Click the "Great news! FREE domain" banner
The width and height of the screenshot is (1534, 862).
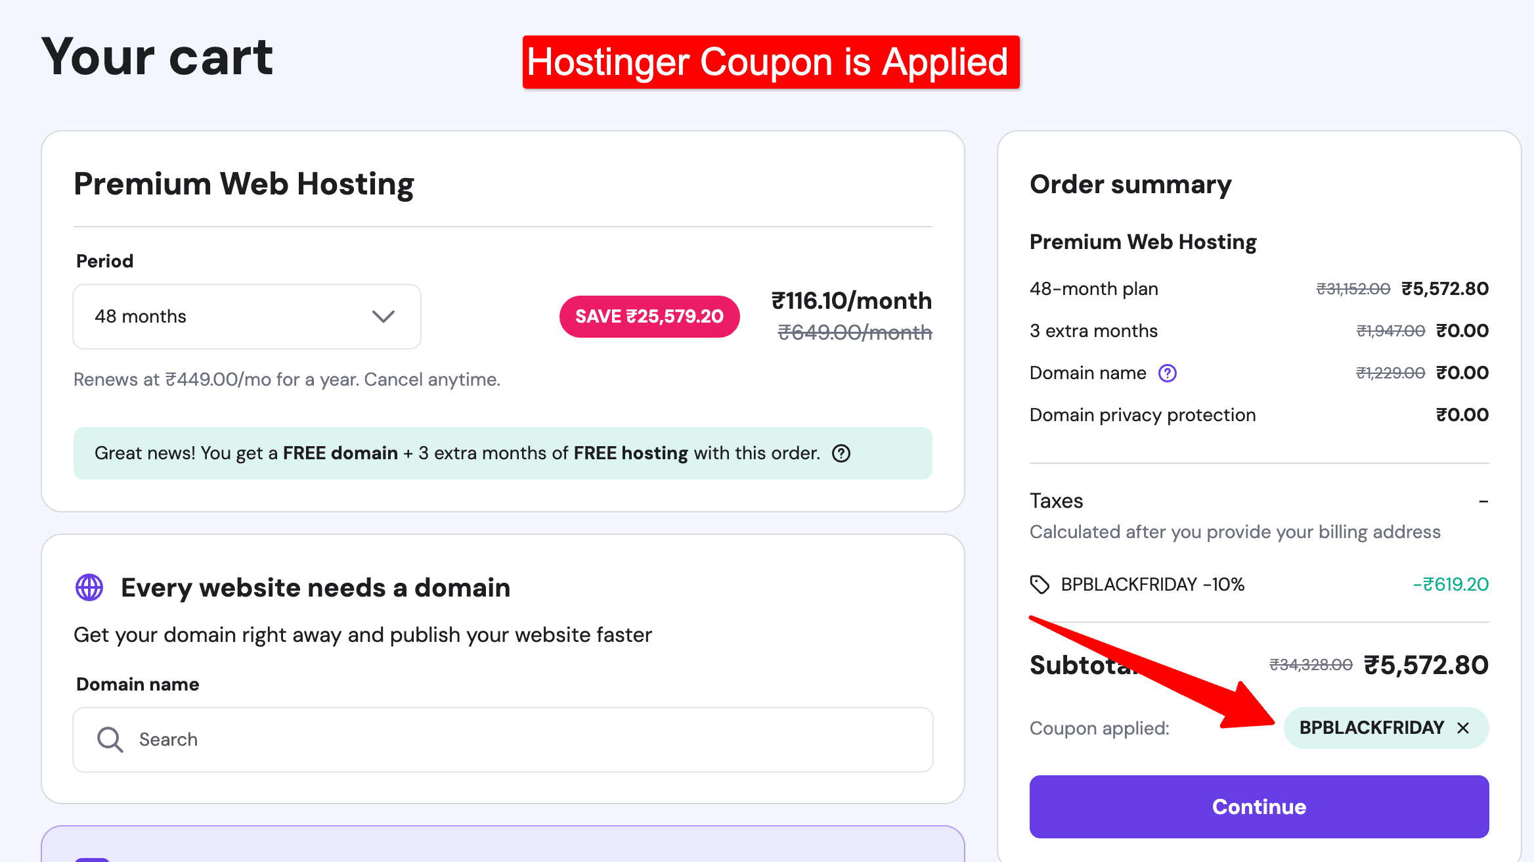coord(502,453)
